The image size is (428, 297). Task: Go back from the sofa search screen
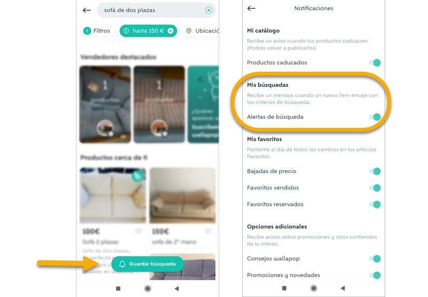(87, 10)
